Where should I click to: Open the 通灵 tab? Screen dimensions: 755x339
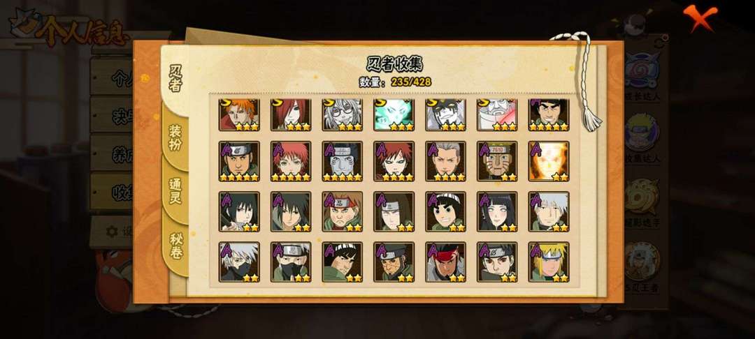click(x=175, y=191)
